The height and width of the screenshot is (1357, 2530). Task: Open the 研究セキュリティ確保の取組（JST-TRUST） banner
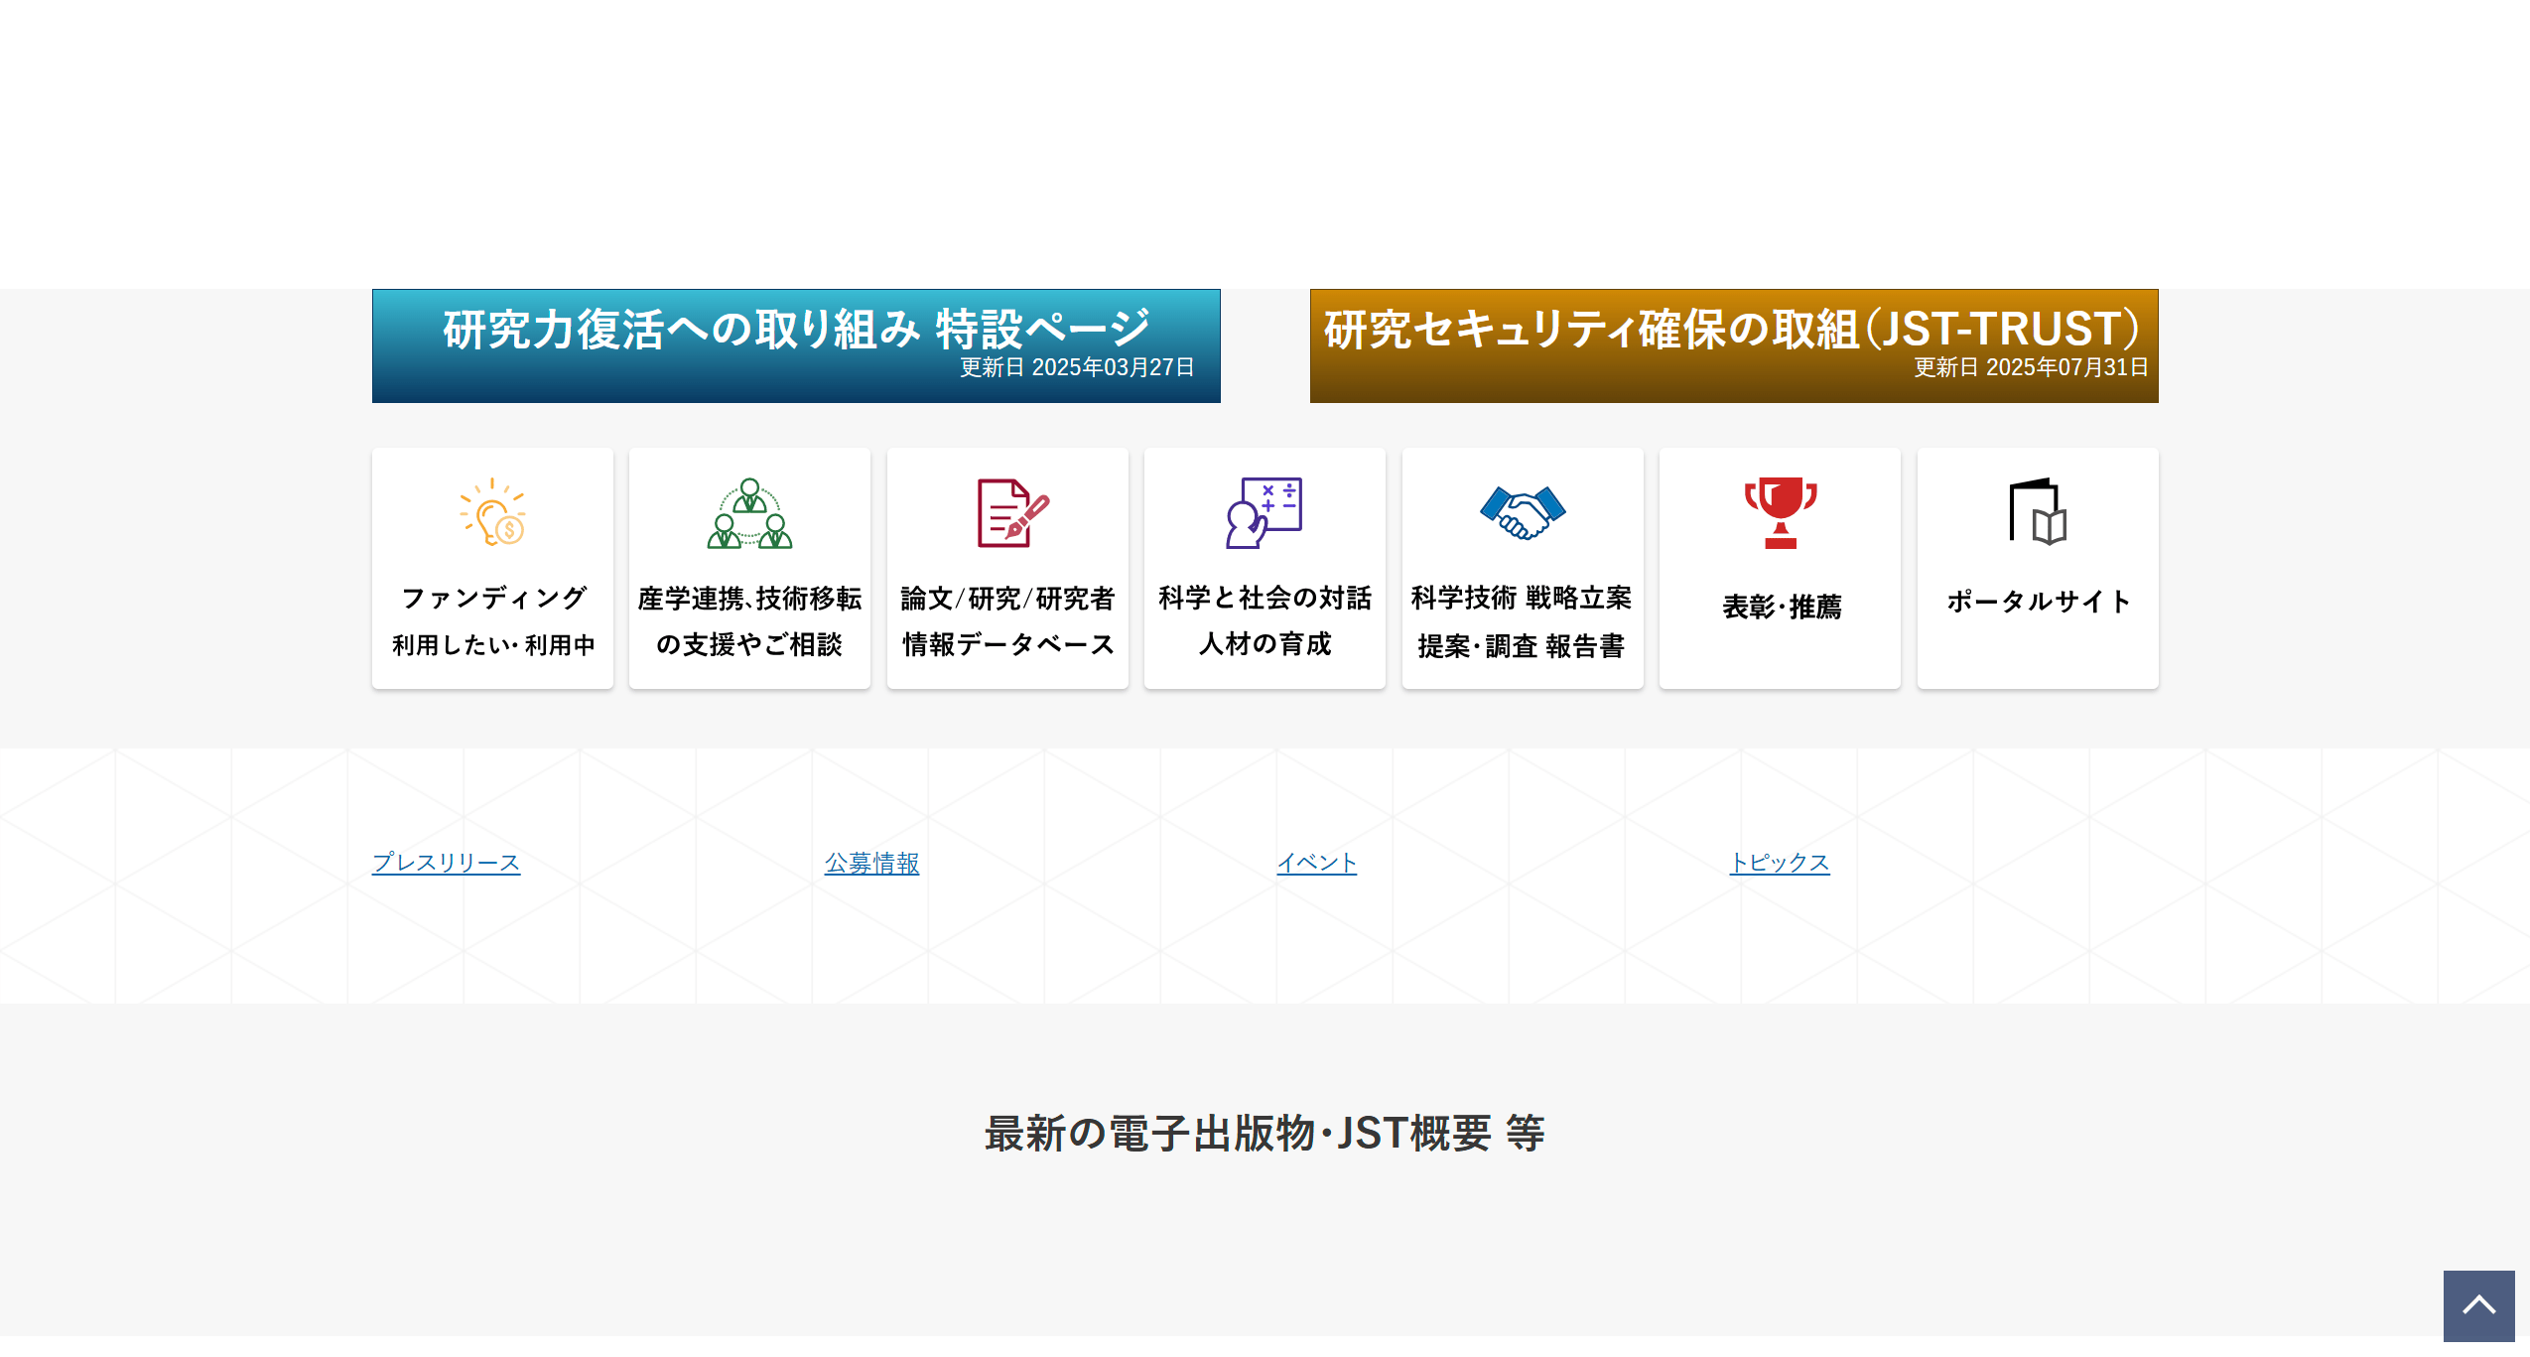coord(1733,344)
